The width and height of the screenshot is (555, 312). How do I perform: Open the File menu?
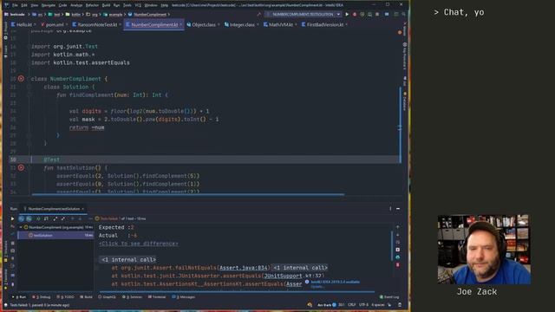click(15, 5)
